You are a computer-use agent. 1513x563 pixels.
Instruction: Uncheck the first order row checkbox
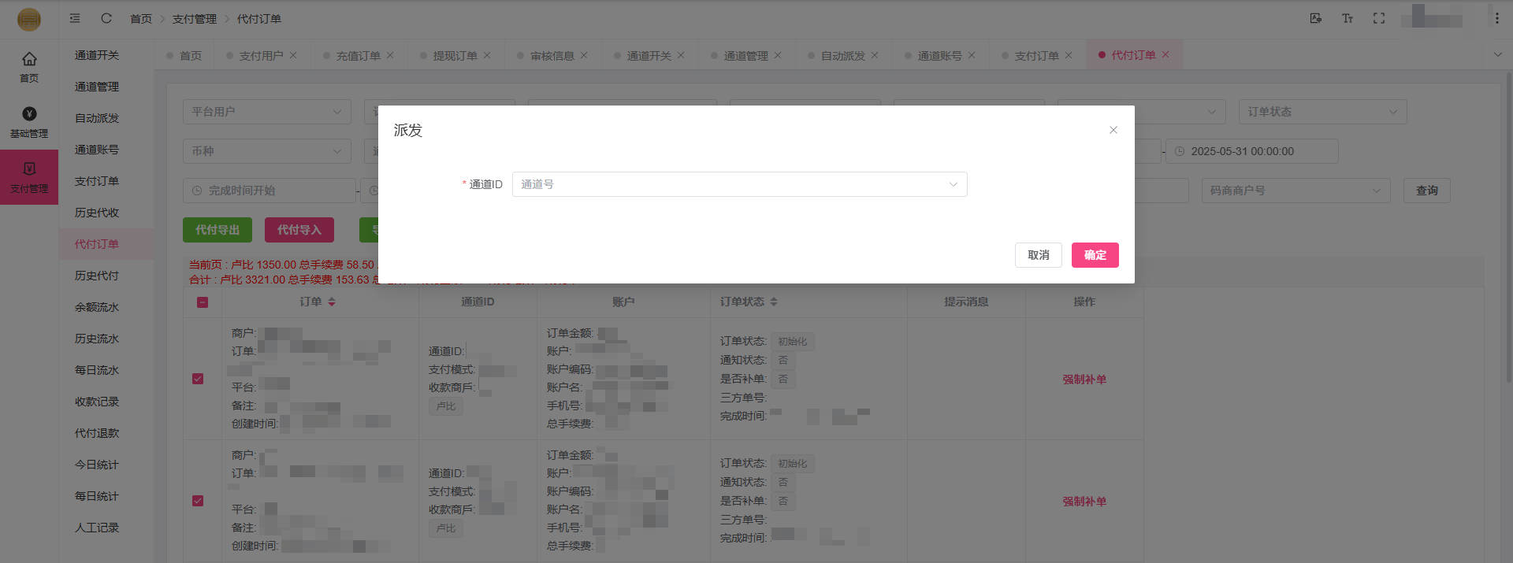point(198,379)
